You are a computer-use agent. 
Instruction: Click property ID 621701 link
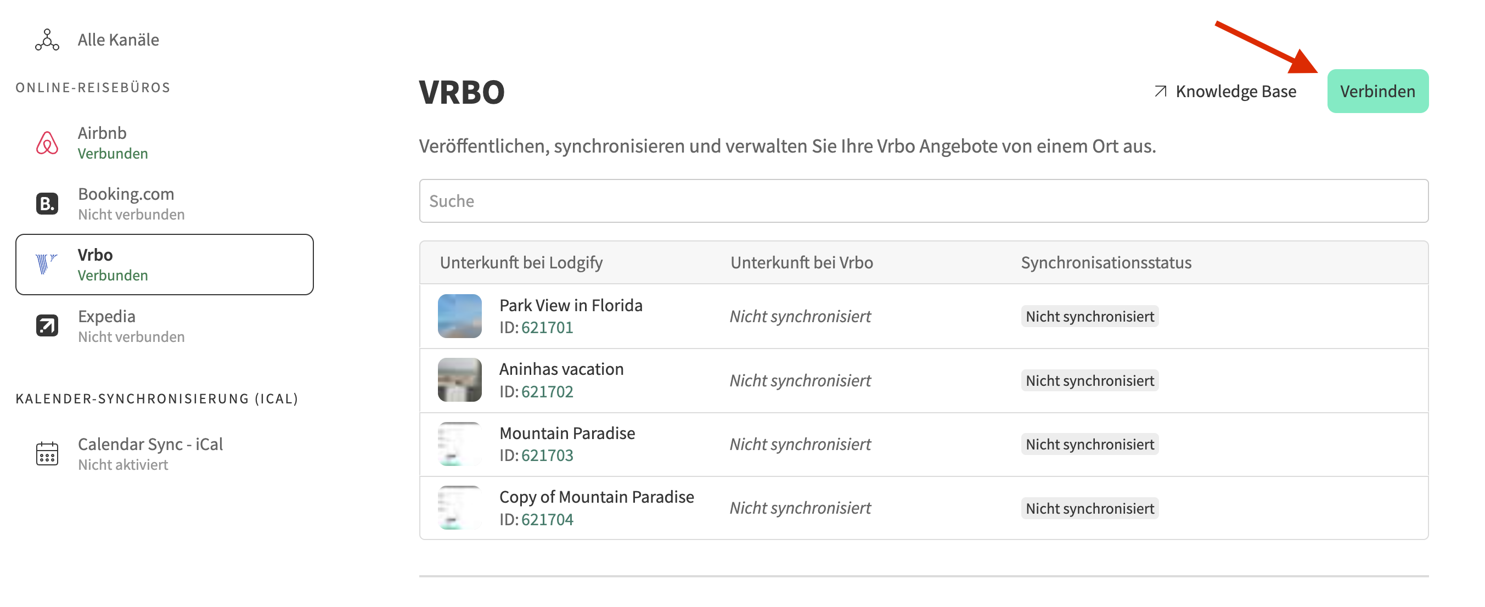point(547,328)
